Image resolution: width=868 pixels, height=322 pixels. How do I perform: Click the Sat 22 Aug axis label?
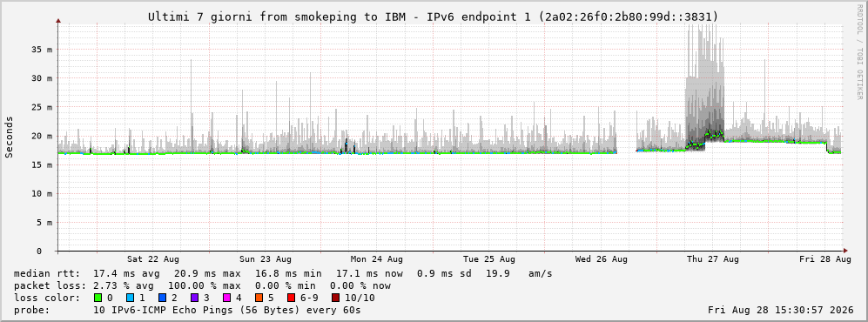[x=152, y=259]
